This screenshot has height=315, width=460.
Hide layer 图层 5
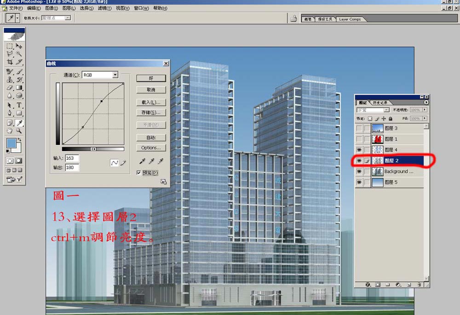359,182
